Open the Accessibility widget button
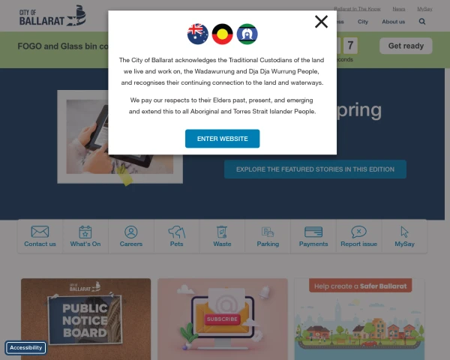 point(25,348)
